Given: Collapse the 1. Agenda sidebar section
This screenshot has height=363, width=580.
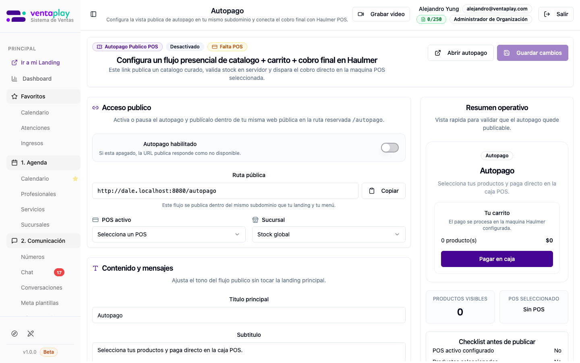Looking at the screenshot, I should point(43,163).
